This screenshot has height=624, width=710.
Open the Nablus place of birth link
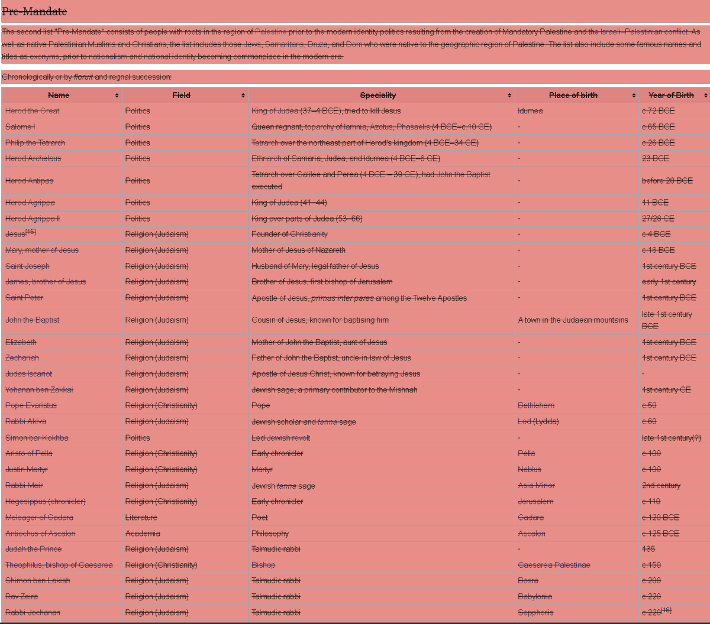tap(530, 470)
